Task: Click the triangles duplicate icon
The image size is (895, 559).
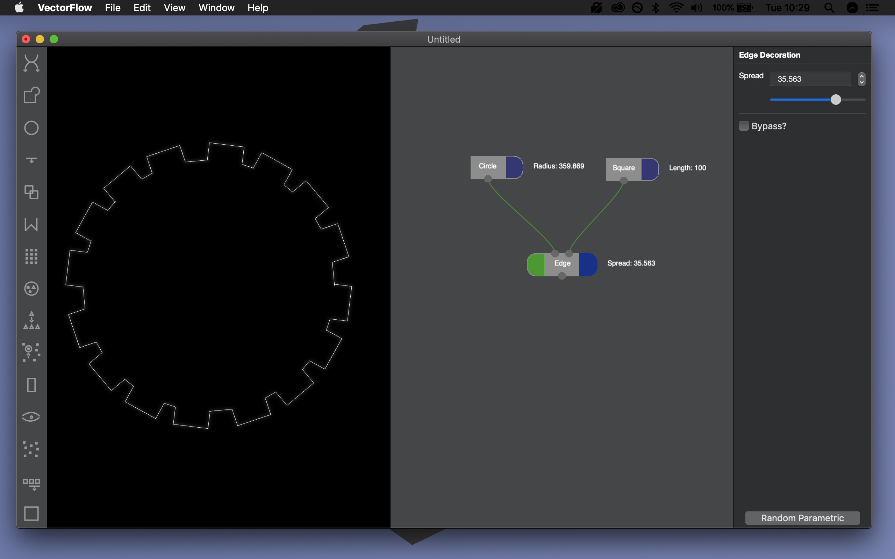Action: pos(31,320)
